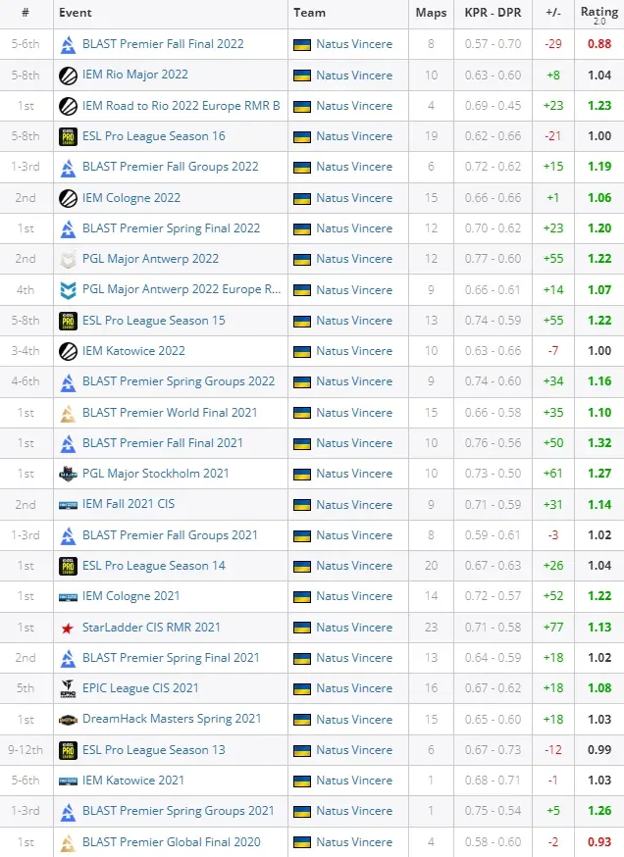Sort table by Team column header
The width and height of the screenshot is (624, 857).
(309, 13)
